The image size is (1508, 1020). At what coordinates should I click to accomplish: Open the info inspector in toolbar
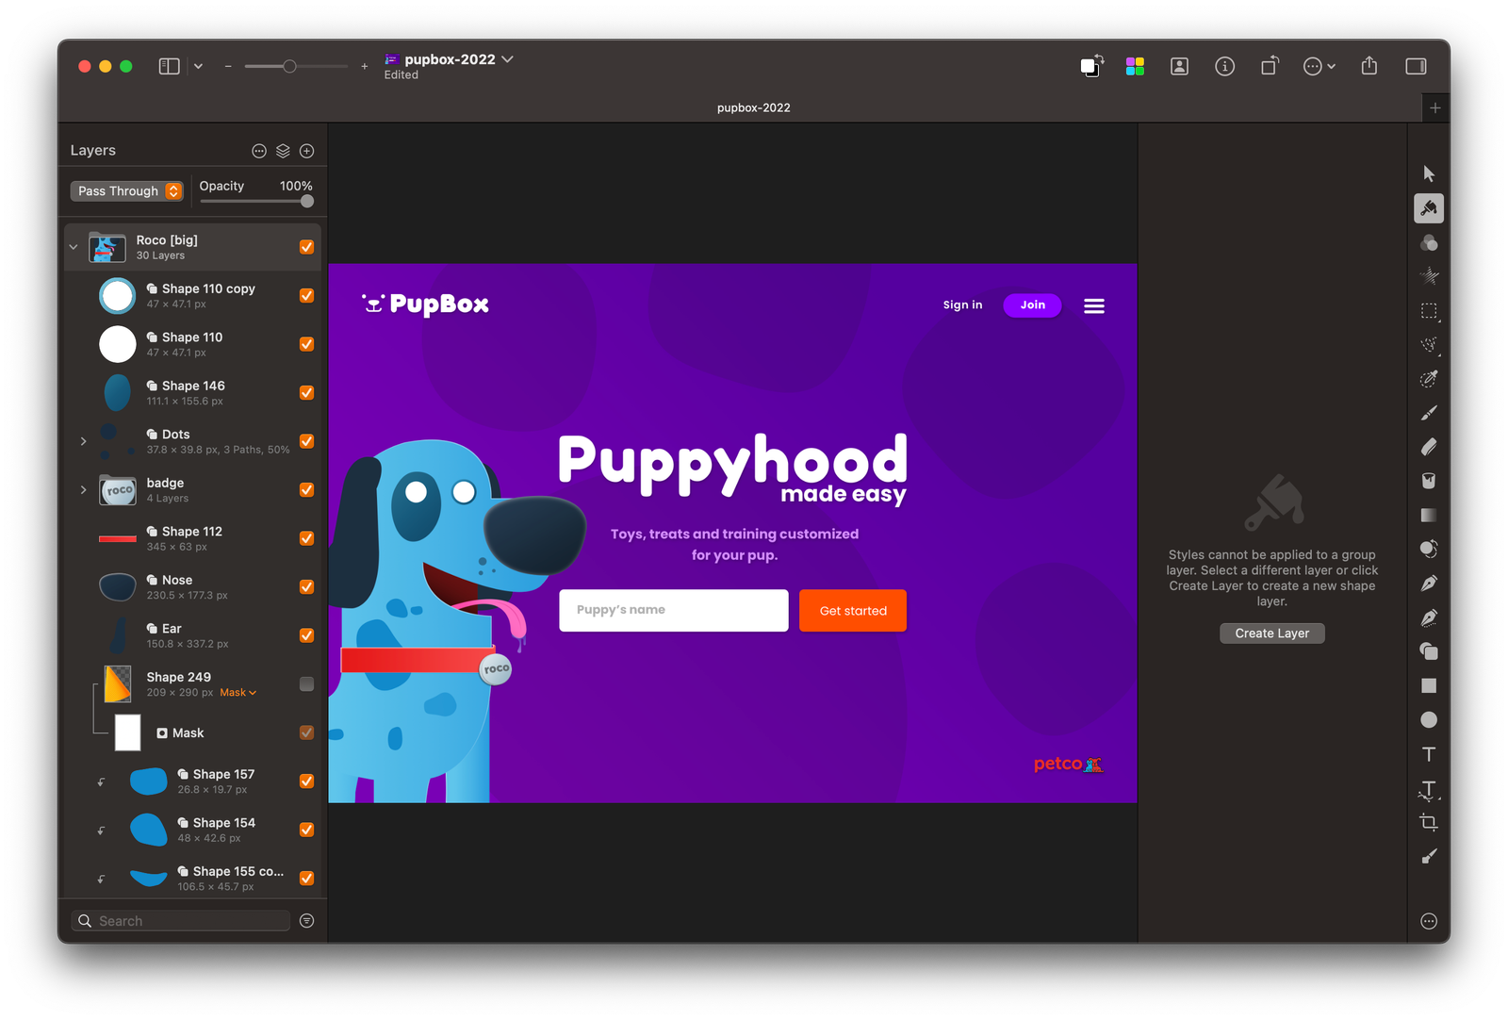point(1224,66)
